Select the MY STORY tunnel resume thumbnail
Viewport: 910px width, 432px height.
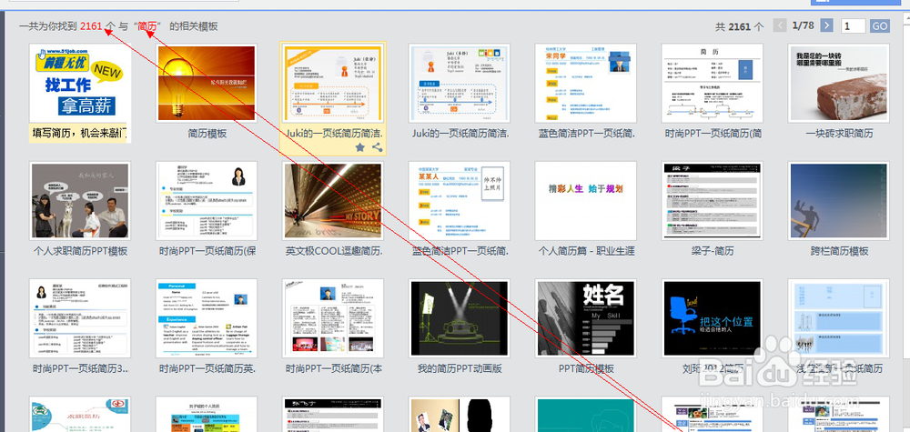[333, 201]
